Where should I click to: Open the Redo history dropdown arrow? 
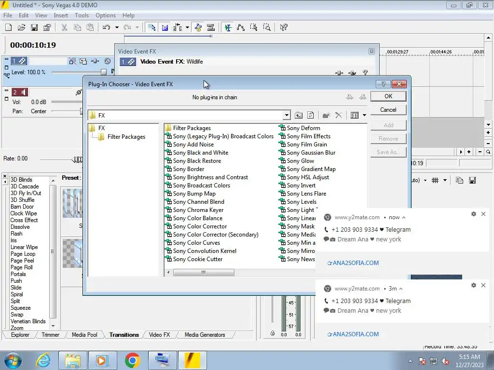click(137, 27)
